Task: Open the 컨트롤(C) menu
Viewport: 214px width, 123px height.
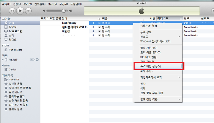Action: point(40,4)
